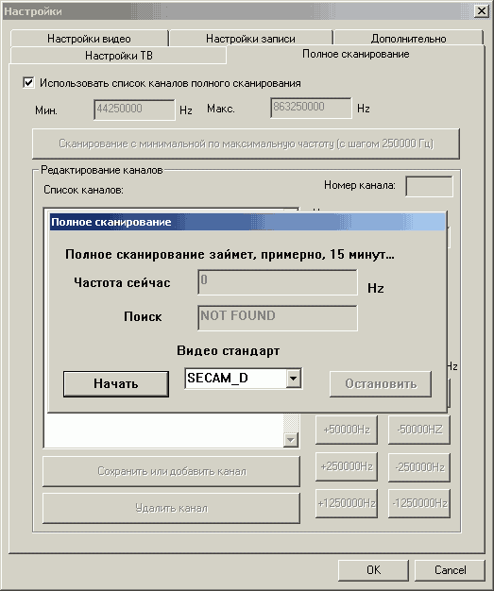Click the Остановить button
This screenshot has height=591, width=494.
(x=381, y=383)
